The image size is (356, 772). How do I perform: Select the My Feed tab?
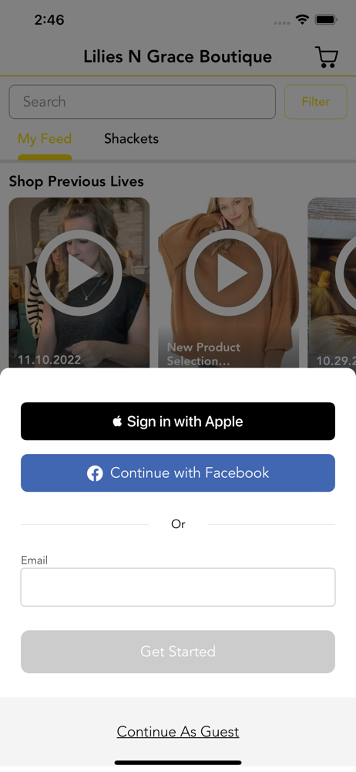coord(45,139)
